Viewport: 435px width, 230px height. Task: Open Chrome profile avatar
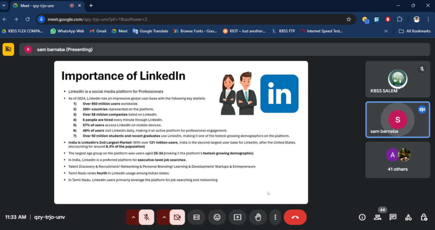point(416,20)
